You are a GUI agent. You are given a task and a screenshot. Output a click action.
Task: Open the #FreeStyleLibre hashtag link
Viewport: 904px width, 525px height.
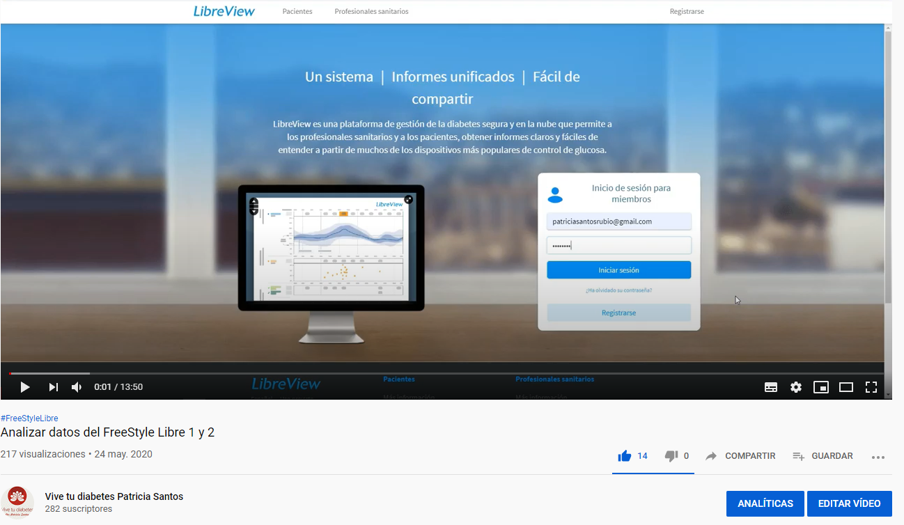pos(29,418)
